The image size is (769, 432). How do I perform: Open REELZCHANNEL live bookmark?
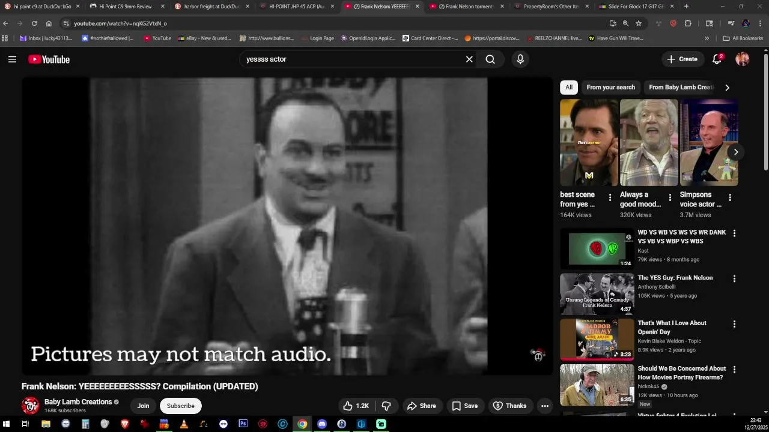coord(554,38)
